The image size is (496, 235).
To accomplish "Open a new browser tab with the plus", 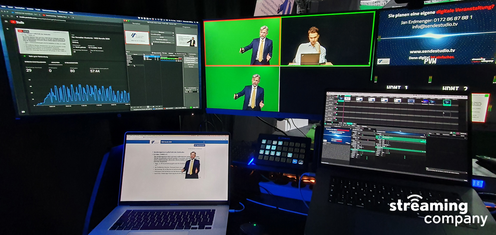I will pyautogui.click(x=73, y=18).
